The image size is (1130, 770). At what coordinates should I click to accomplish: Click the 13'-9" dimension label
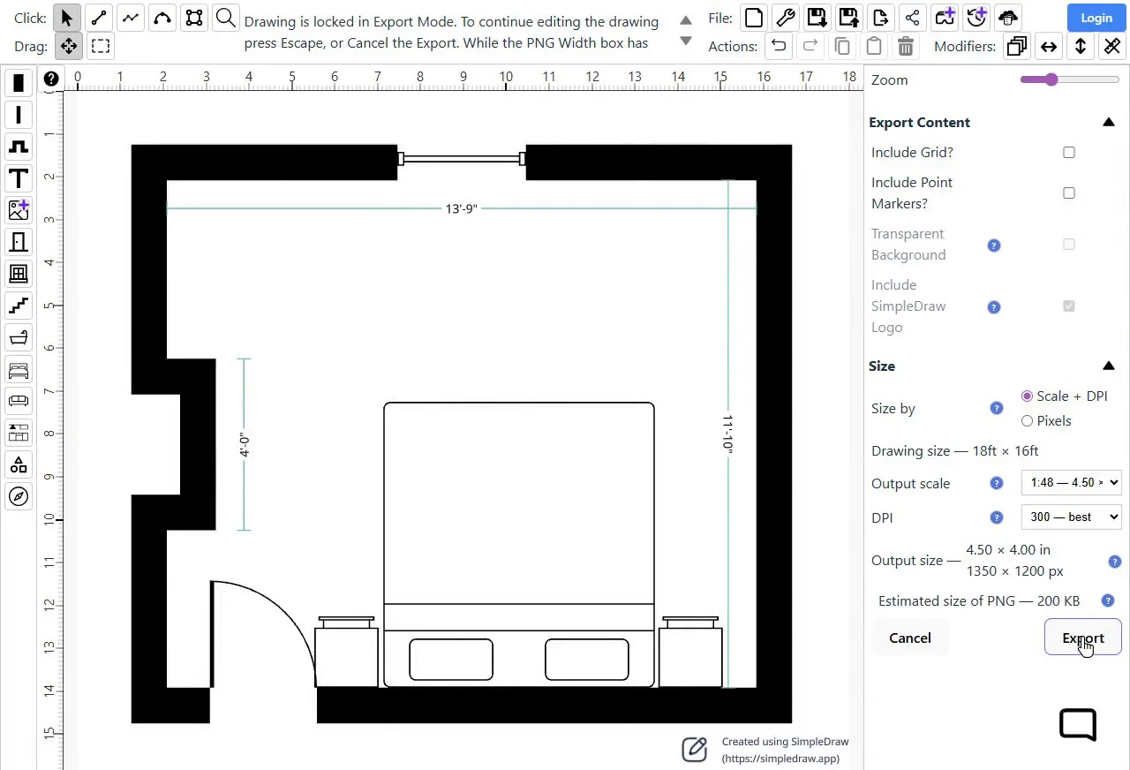[461, 209]
